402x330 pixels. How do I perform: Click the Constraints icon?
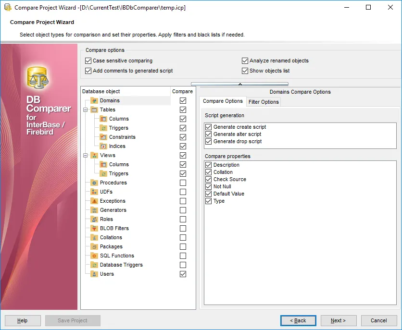point(103,137)
